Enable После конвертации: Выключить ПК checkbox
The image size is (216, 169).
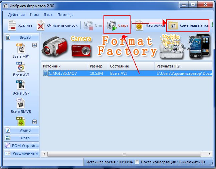137,162
